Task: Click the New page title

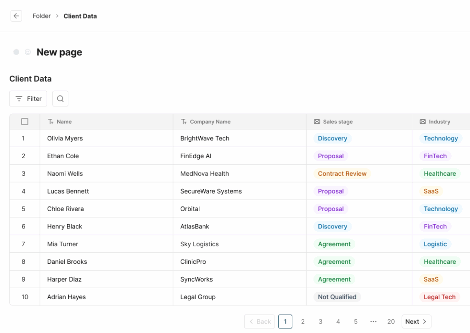Action: pos(59,52)
